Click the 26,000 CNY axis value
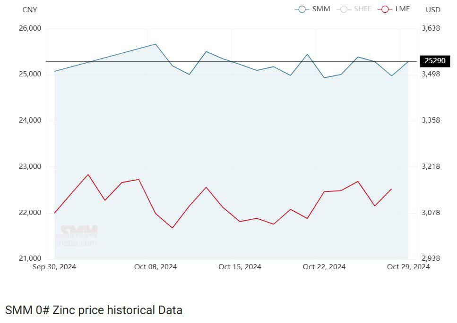The image size is (457, 323). click(30, 28)
